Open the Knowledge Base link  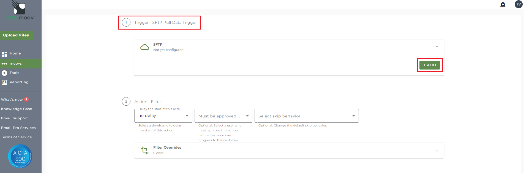pos(17,109)
